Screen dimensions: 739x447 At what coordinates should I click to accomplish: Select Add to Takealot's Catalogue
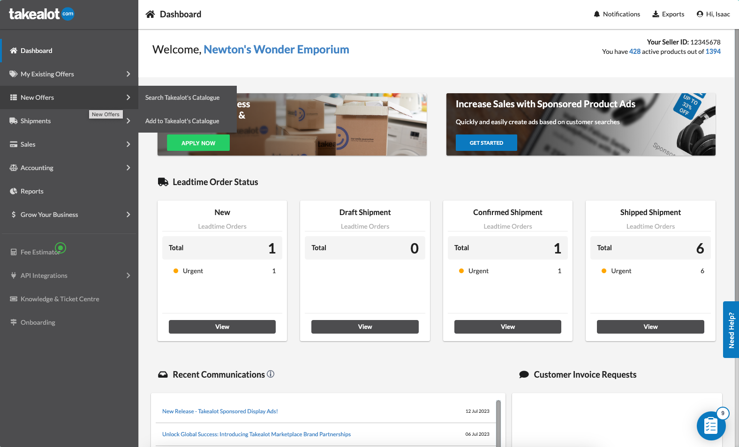click(182, 121)
